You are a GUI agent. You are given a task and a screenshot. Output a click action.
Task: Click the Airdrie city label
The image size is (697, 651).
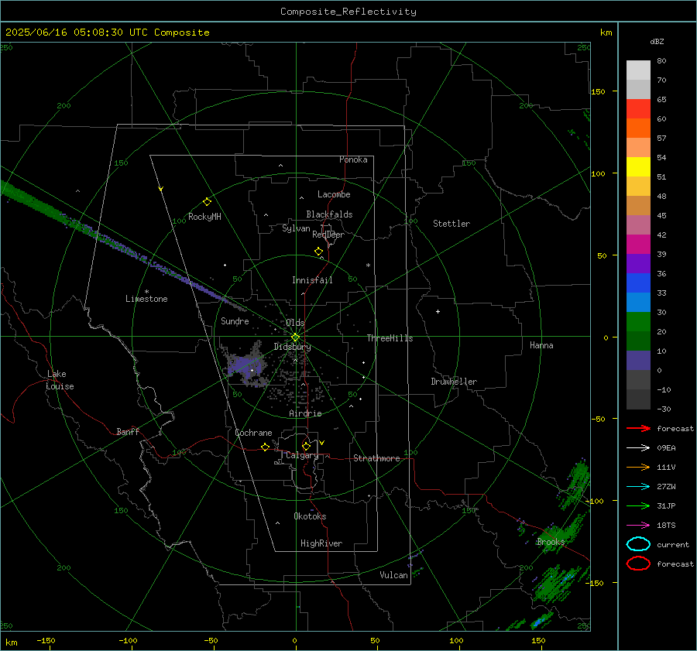[x=305, y=413]
